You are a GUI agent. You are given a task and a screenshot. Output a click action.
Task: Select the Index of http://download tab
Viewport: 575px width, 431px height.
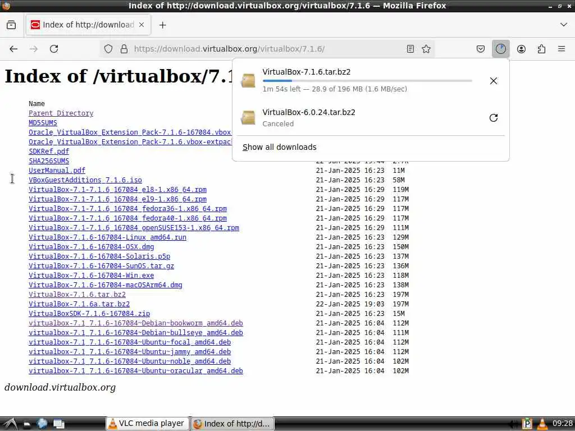(88, 25)
